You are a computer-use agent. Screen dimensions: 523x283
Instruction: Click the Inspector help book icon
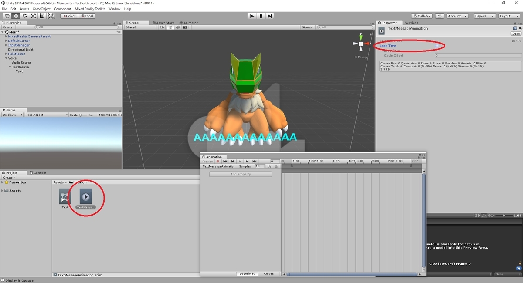click(x=515, y=28)
